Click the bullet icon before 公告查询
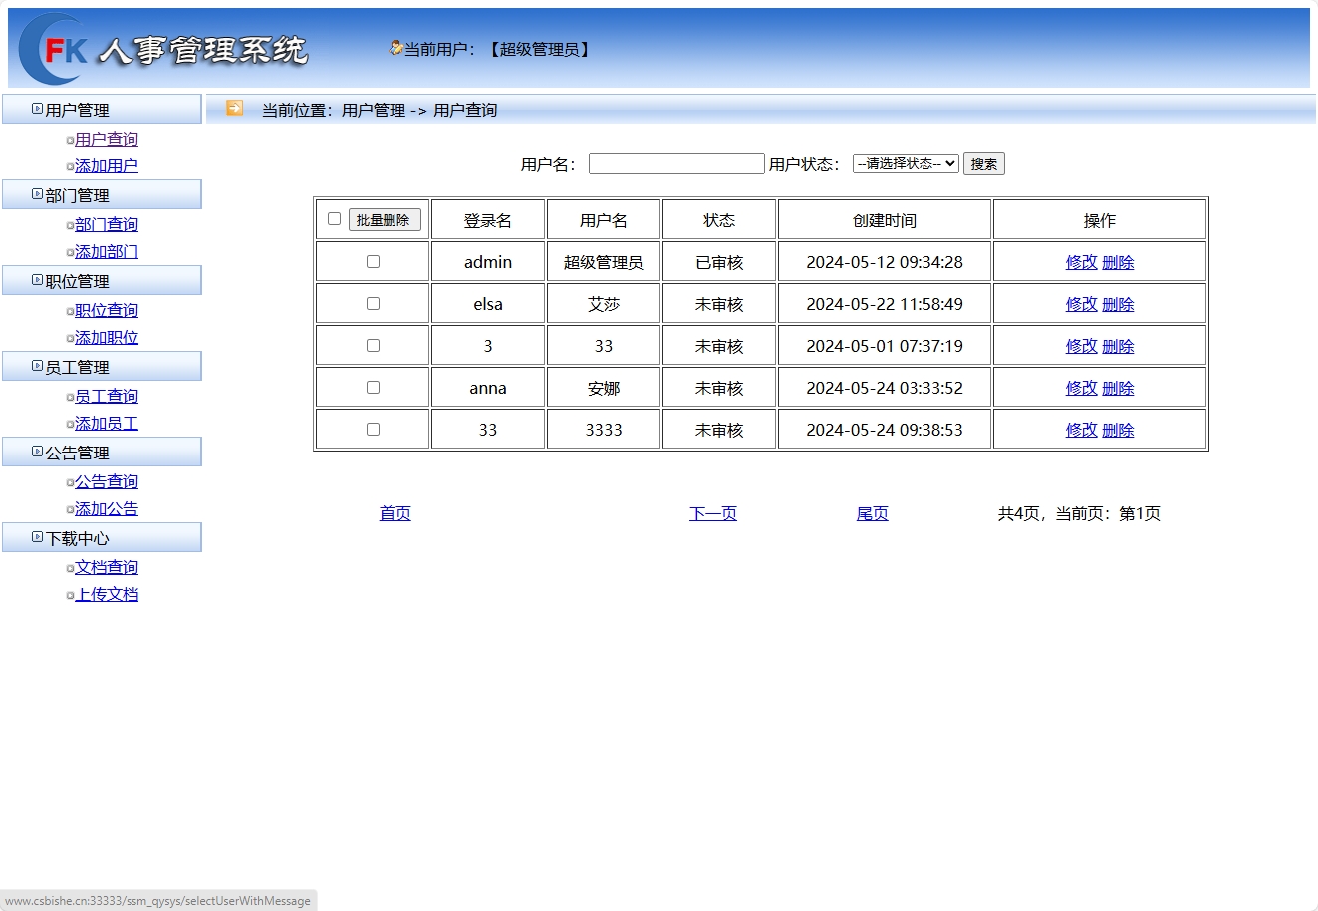The width and height of the screenshot is (1318, 911). tap(70, 481)
